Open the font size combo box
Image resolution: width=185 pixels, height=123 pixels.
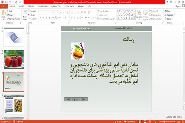click(x=56, y=12)
